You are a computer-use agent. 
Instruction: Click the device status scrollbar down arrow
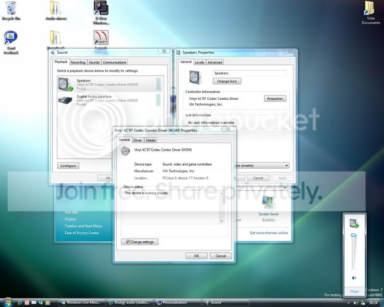[222, 221]
